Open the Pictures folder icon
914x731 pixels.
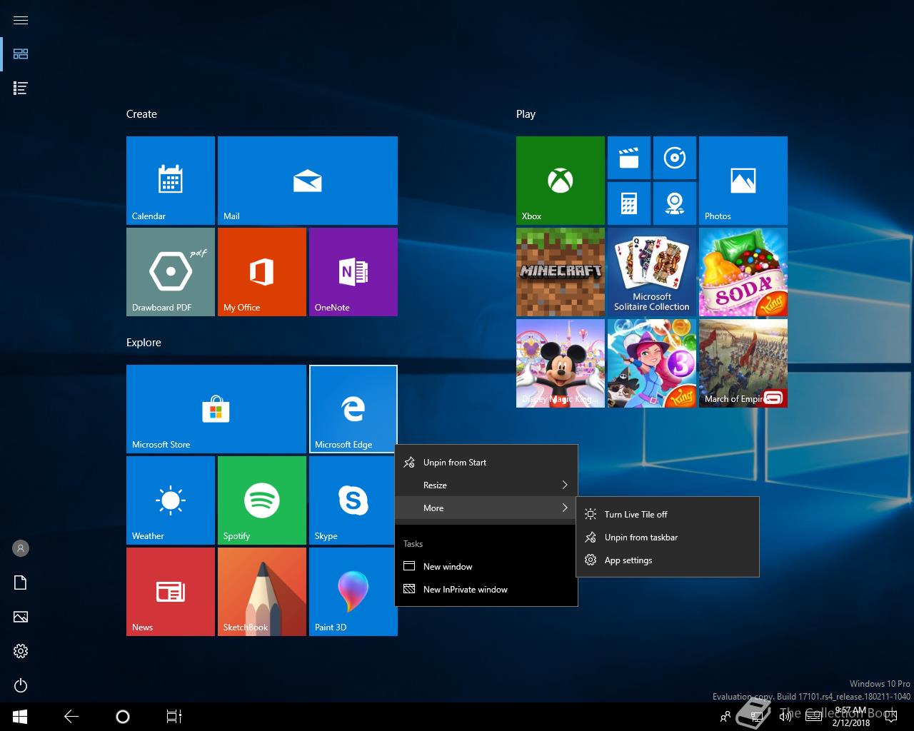(21, 617)
